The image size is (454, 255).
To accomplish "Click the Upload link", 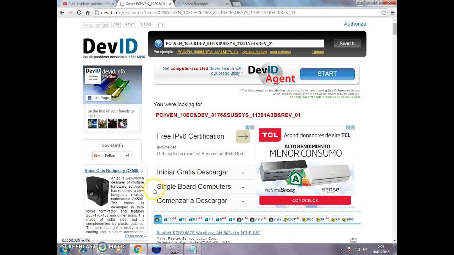I will (x=318, y=52).
